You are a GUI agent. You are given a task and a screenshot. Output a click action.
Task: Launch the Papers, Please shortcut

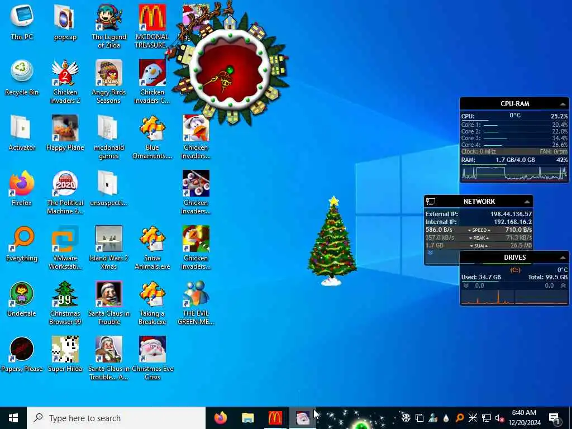(22, 355)
